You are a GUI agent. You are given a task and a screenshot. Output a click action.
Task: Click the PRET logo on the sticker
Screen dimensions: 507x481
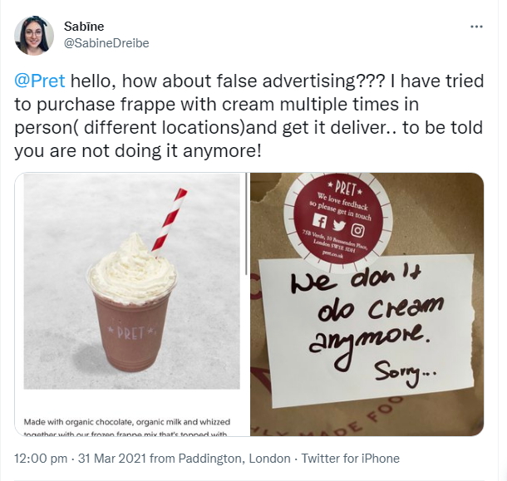(345, 189)
